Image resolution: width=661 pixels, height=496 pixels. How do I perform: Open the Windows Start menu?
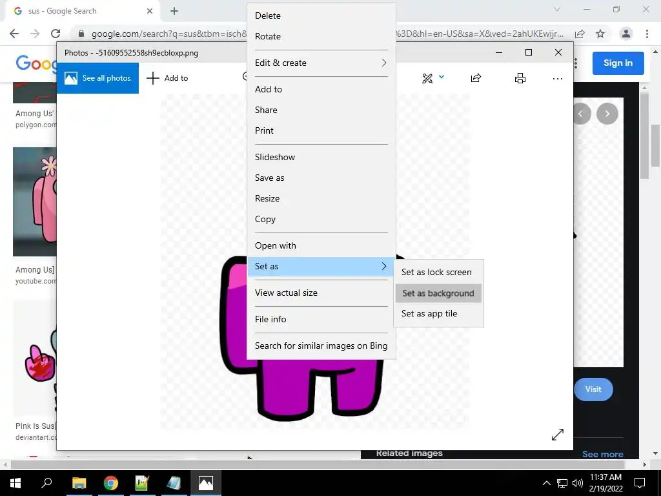15,483
